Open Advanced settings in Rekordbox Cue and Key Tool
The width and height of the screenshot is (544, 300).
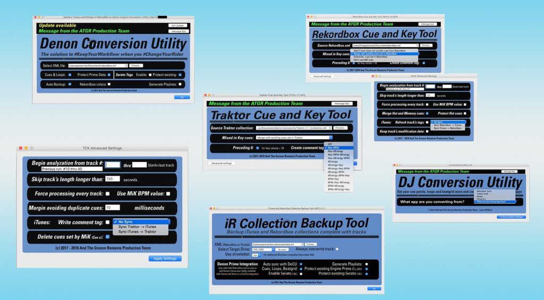322,76
